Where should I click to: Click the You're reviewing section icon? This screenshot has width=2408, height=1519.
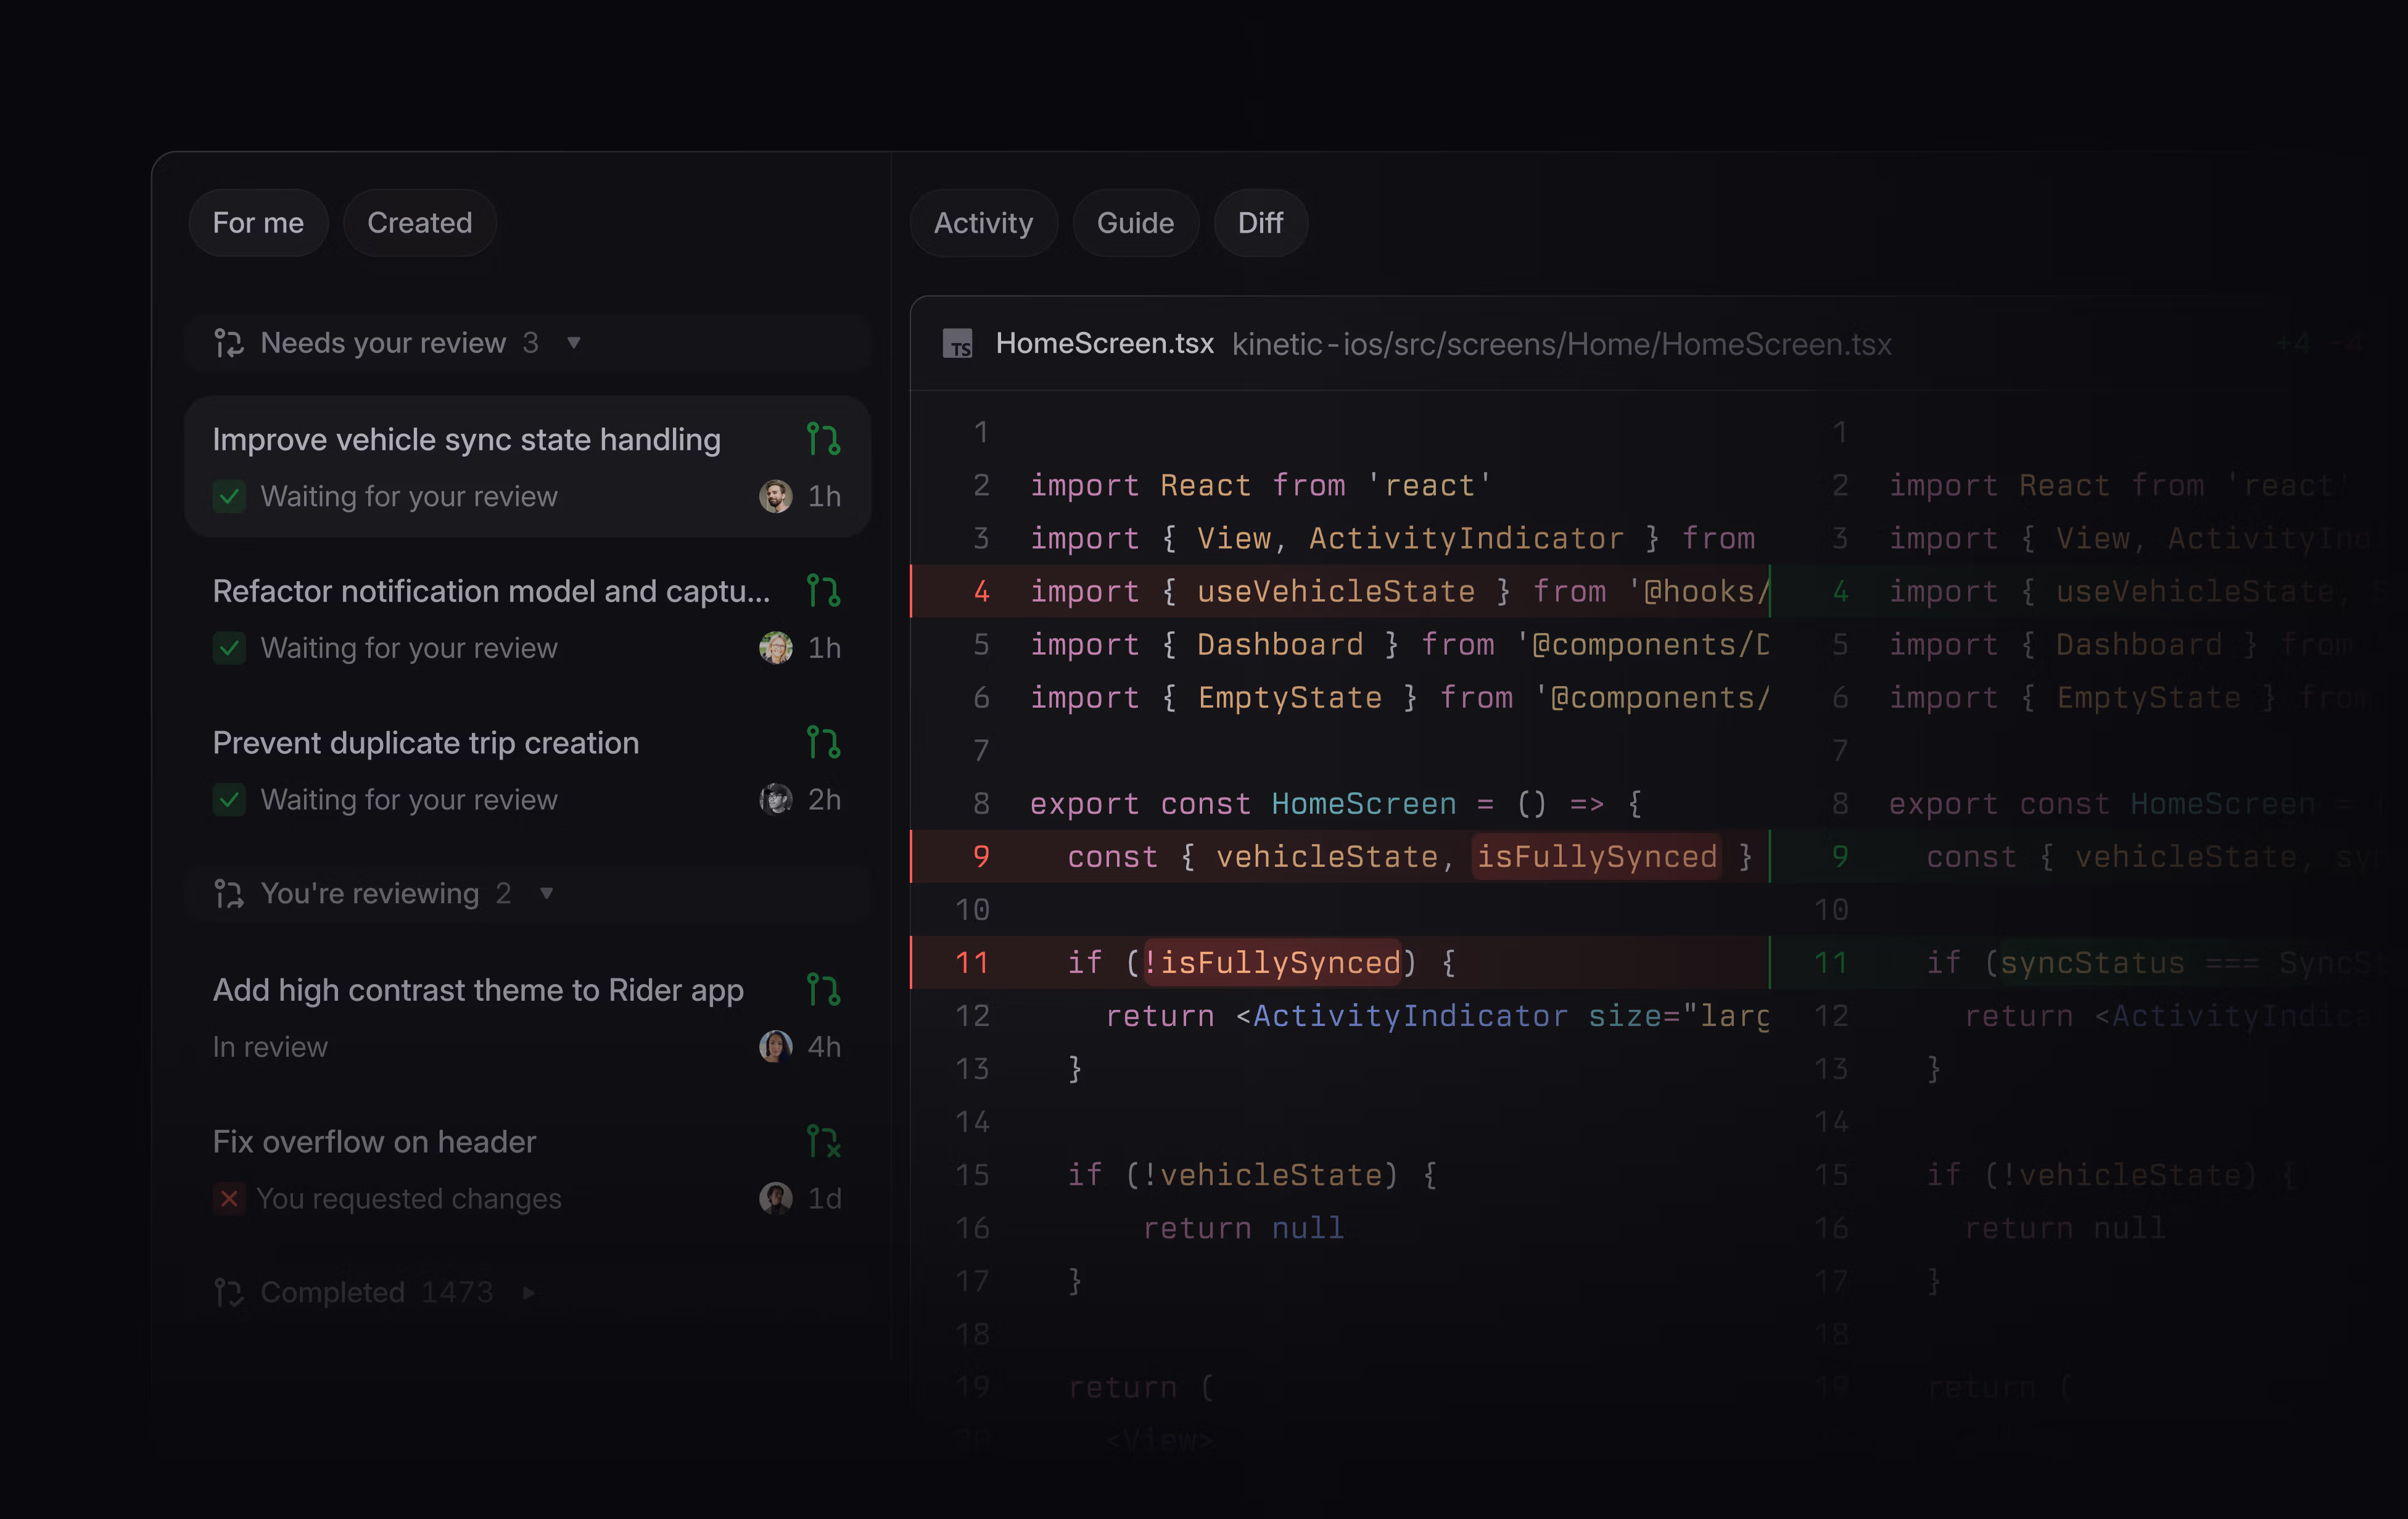pos(229,893)
